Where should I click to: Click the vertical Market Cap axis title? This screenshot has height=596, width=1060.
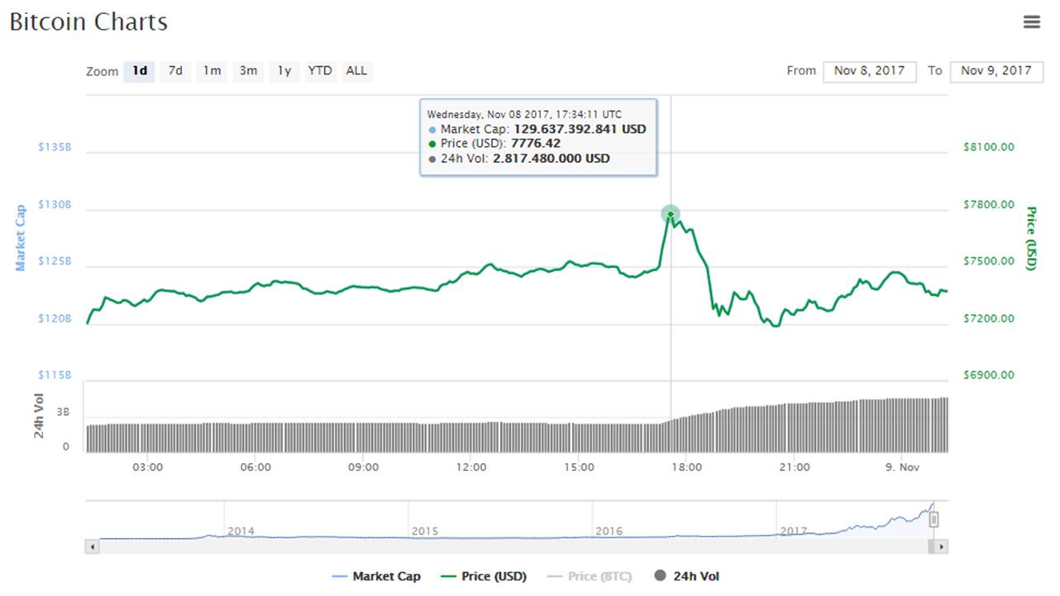[21, 238]
